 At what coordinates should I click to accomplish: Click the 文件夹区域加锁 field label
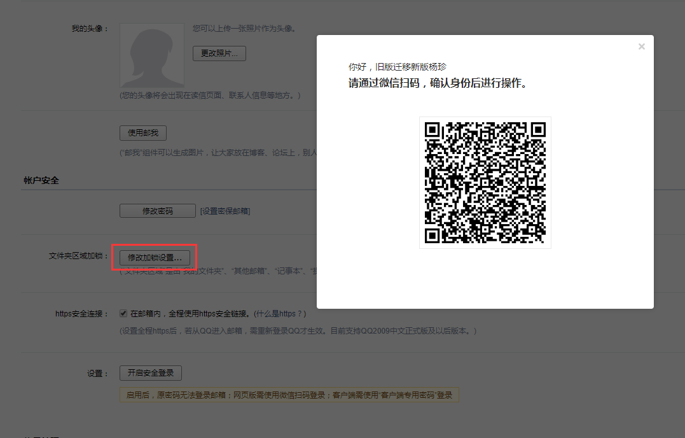point(78,256)
